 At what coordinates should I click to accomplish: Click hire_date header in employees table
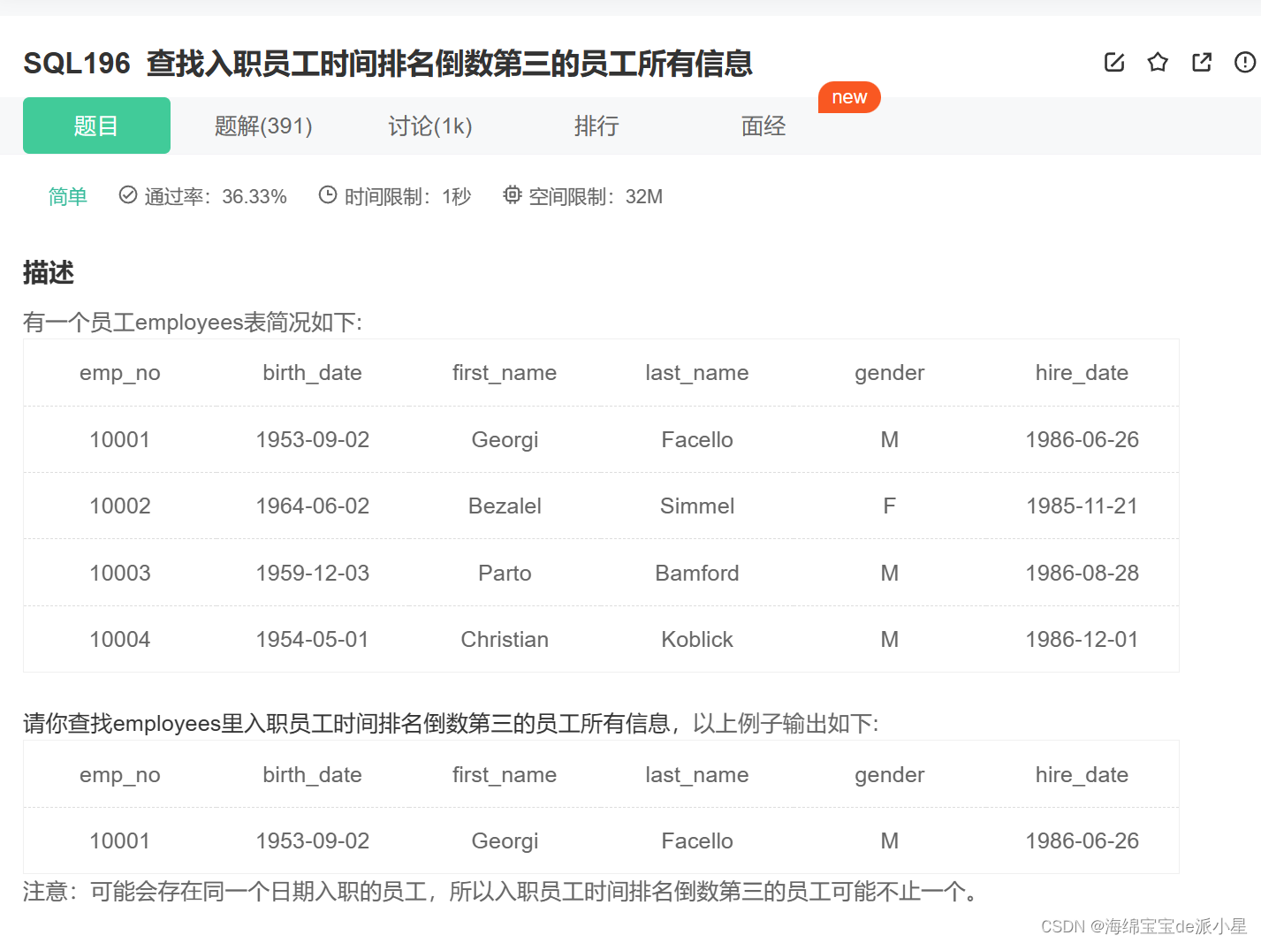click(x=1082, y=373)
